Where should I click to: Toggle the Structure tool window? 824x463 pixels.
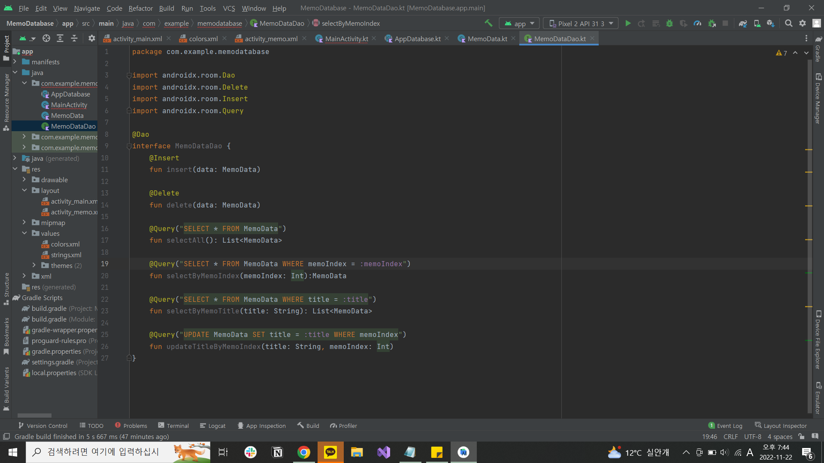coord(6,289)
